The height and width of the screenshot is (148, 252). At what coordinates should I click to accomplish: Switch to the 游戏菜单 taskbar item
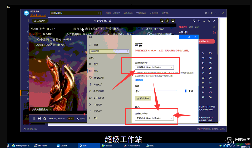tap(62, 146)
